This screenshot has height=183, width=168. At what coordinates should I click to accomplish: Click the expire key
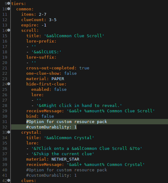point(30,25)
